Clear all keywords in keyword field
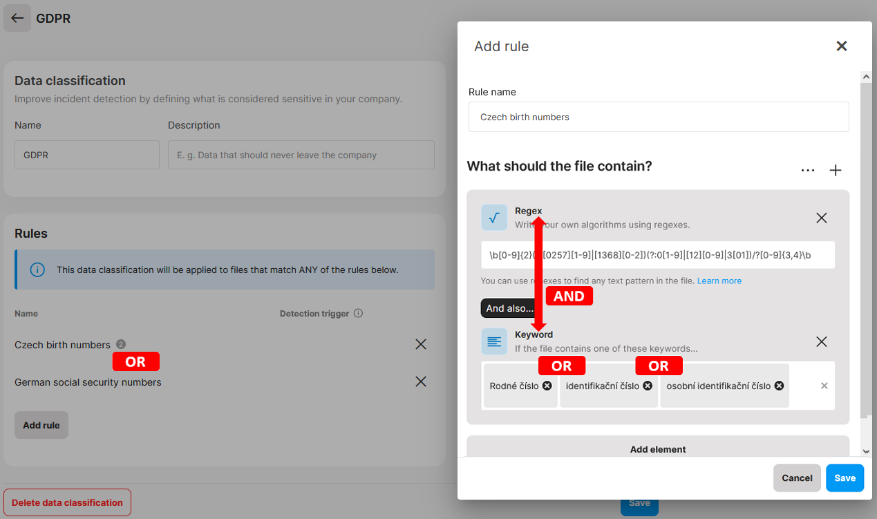The width and height of the screenshot is (877, 519). click(824, 386)
